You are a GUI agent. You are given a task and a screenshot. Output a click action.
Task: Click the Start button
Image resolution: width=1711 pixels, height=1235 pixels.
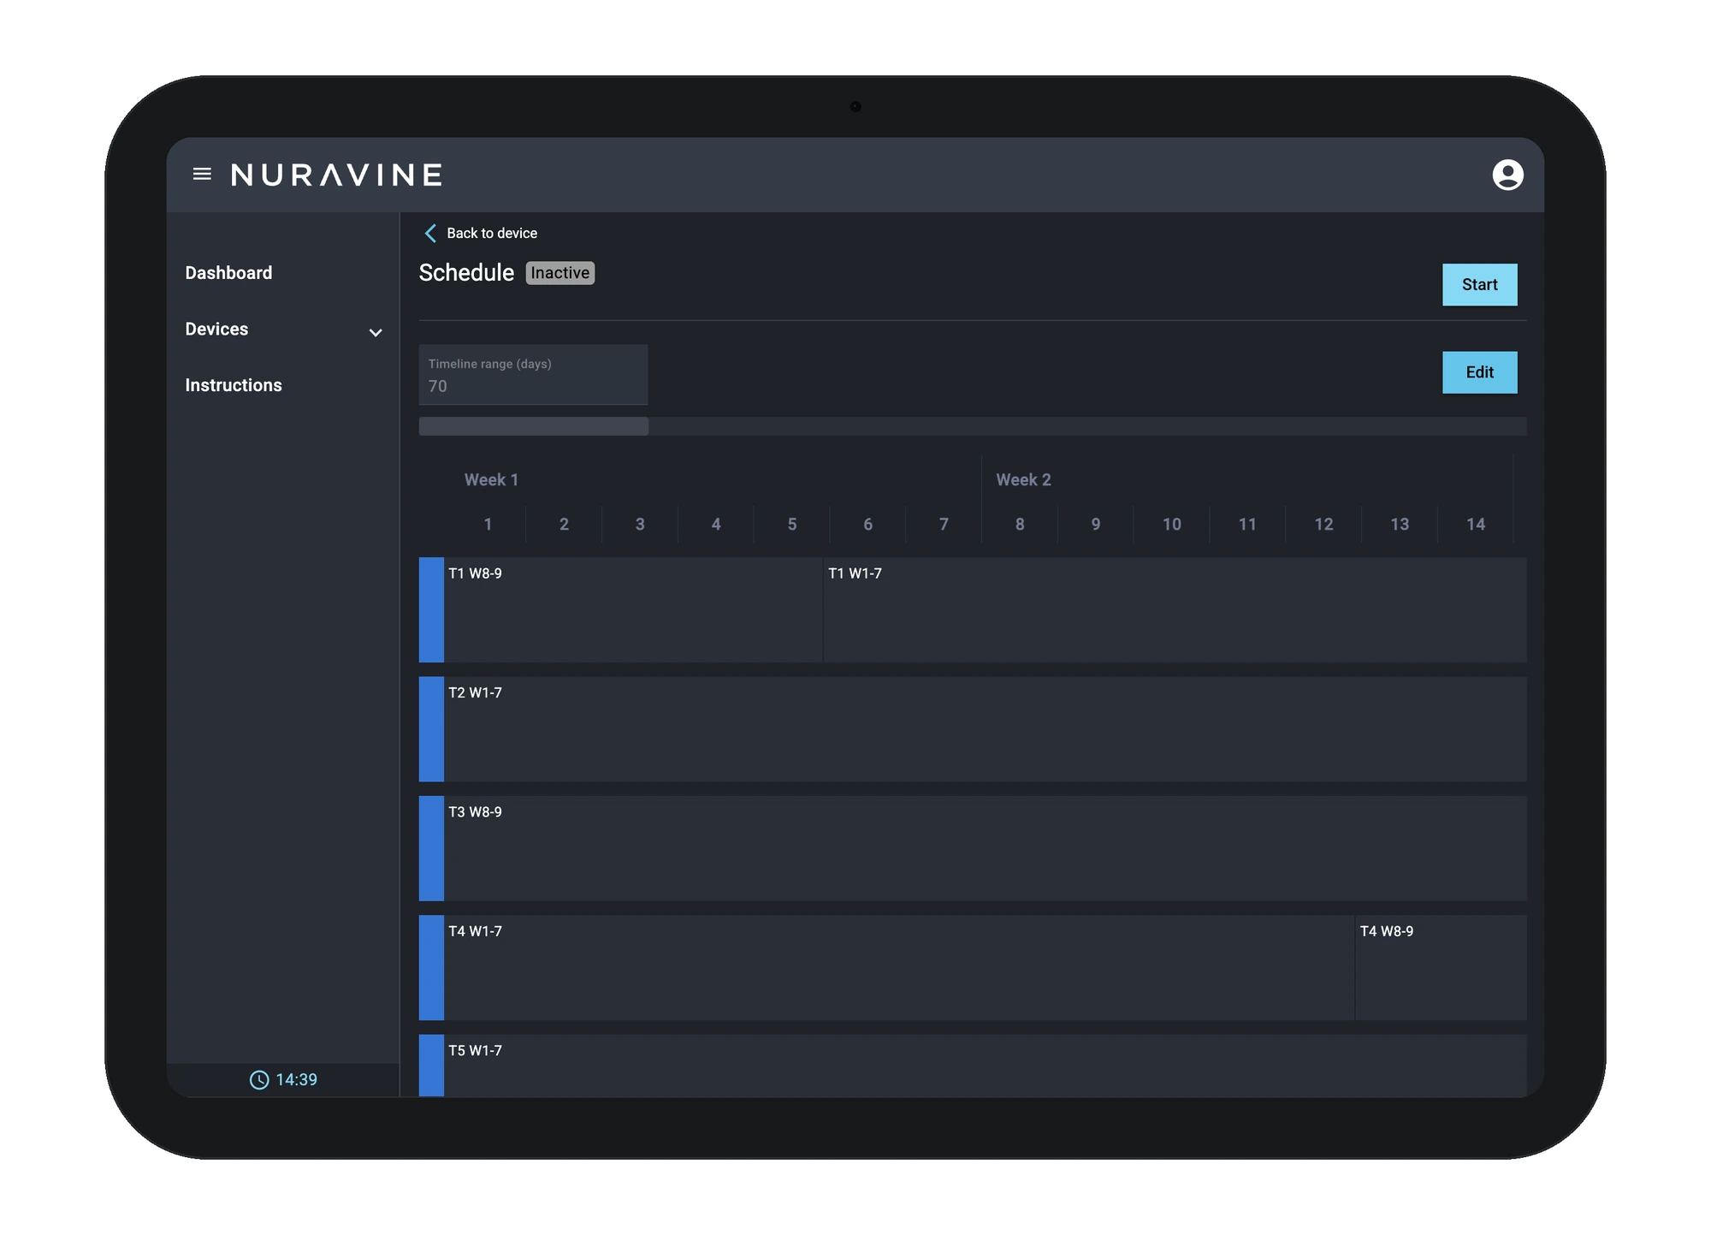click(1479, 285)
